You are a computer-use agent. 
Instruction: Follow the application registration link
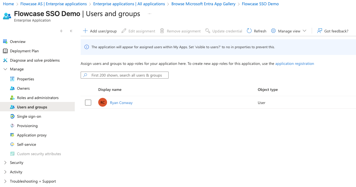pyautogui.click(x=294, y=63)
